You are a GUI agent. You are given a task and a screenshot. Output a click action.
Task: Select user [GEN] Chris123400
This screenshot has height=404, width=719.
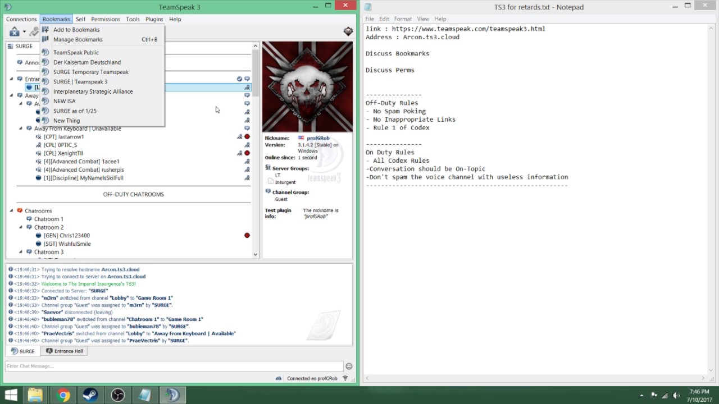pyautogui.click(x=66, y=236)
